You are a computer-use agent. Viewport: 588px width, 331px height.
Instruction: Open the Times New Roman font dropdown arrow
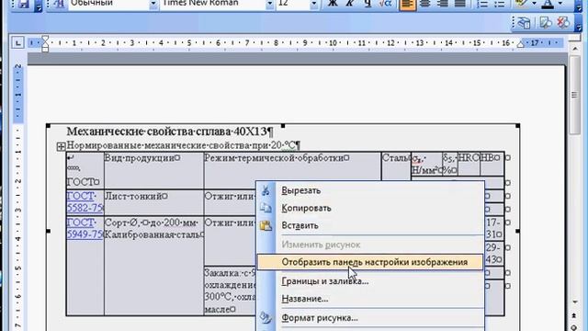pos(269,4)
